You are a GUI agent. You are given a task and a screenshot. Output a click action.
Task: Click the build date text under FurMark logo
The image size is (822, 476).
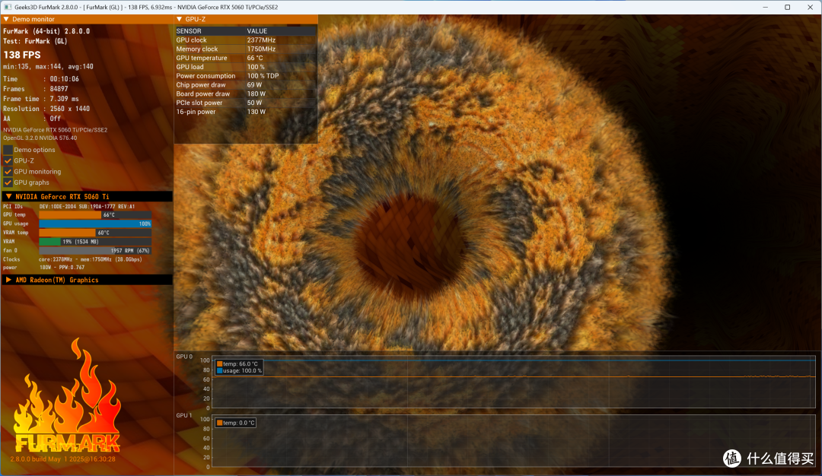click(63, 459)
